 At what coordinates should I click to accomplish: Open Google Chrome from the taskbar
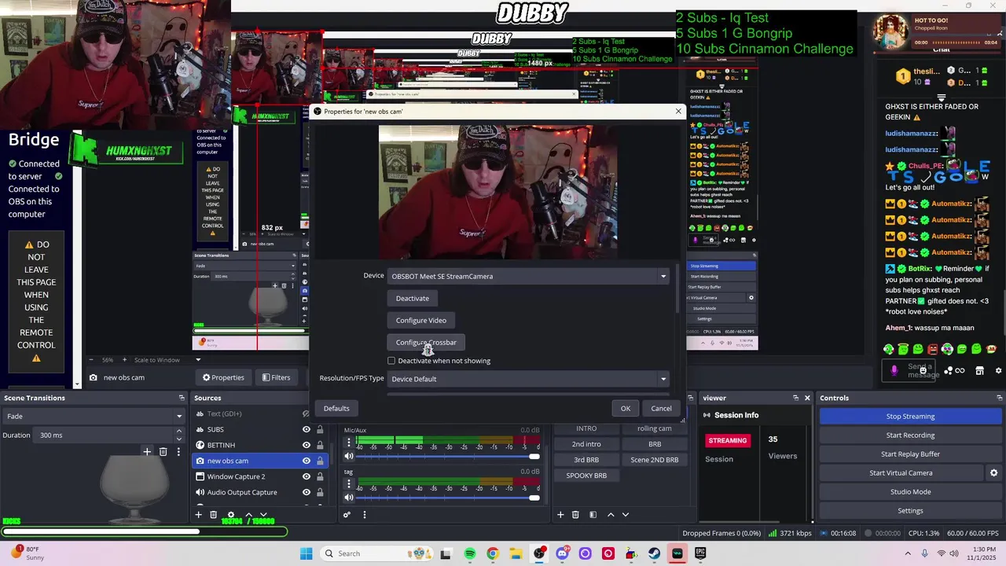(x=493, y=553)
